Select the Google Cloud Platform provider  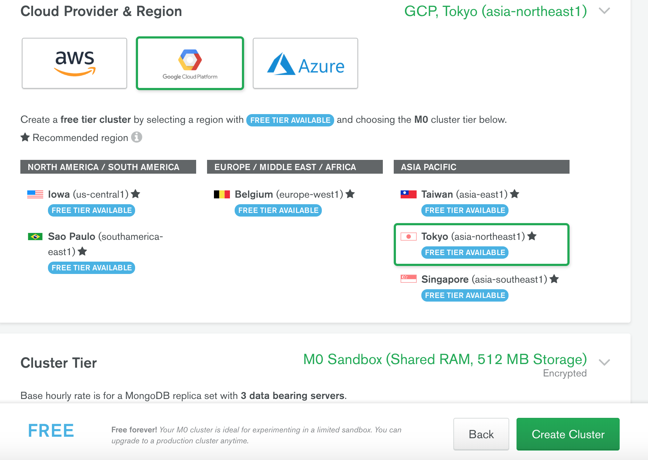tap(190, 63)
